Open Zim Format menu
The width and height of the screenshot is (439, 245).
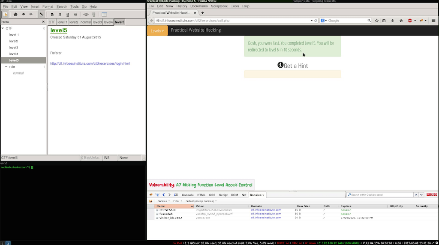48,6
